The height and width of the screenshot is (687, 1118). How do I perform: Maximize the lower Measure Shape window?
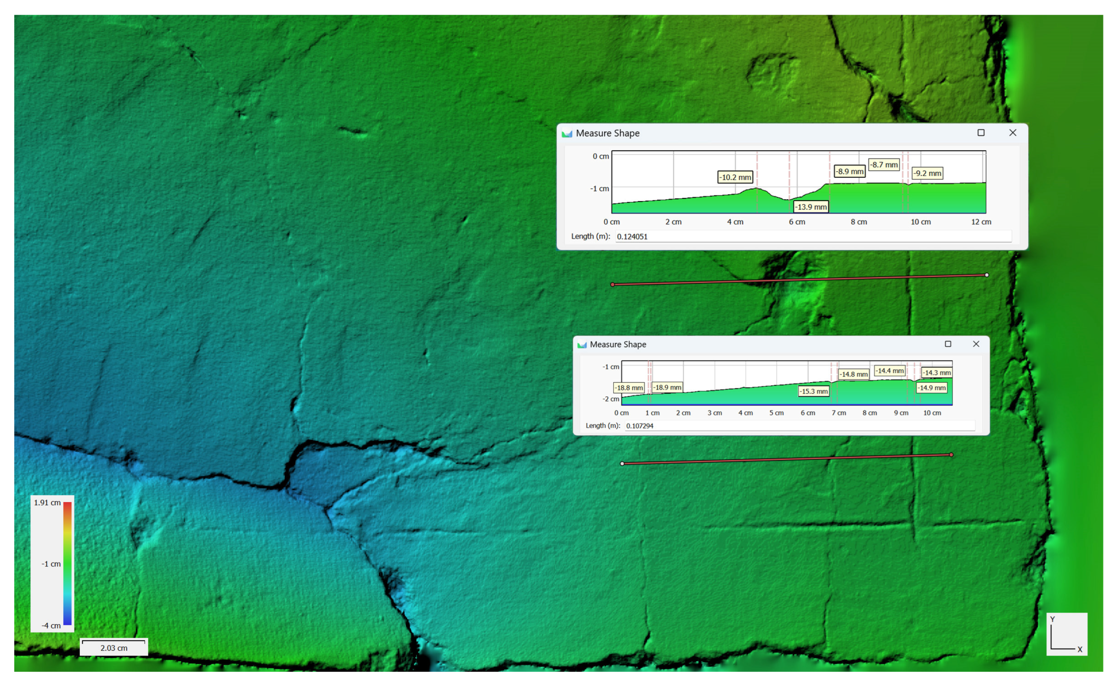click(x=948, y=344)
